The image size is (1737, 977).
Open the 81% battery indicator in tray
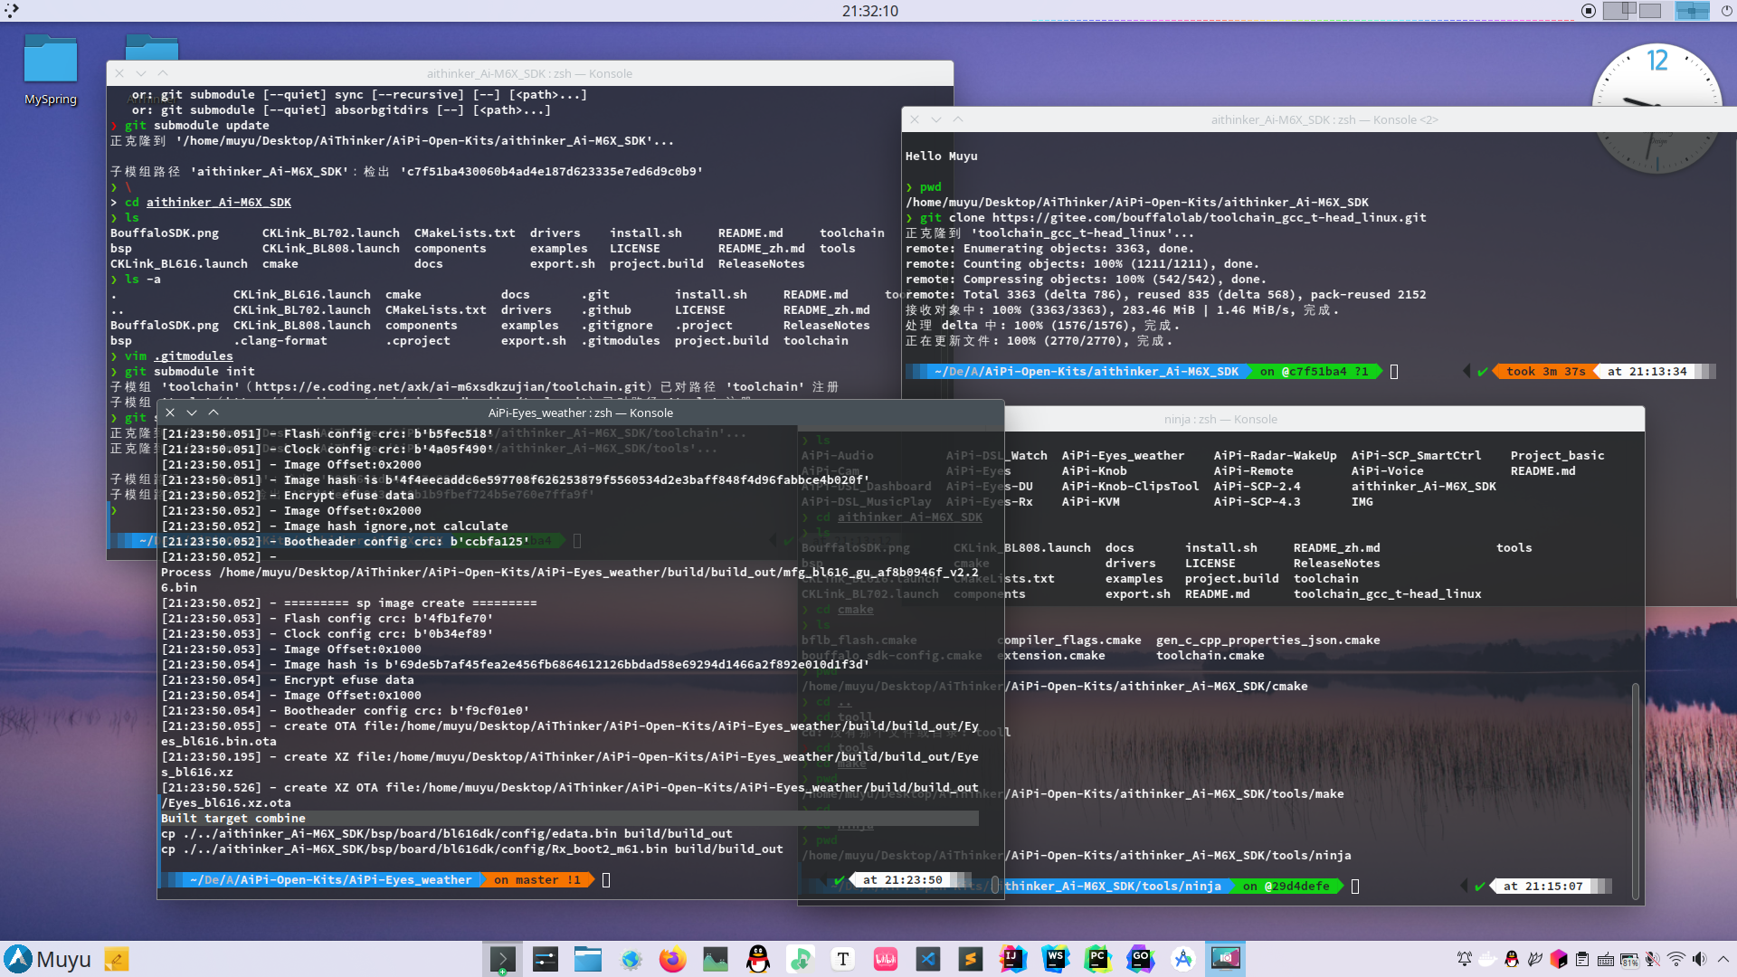click(x=1629, y=959)
